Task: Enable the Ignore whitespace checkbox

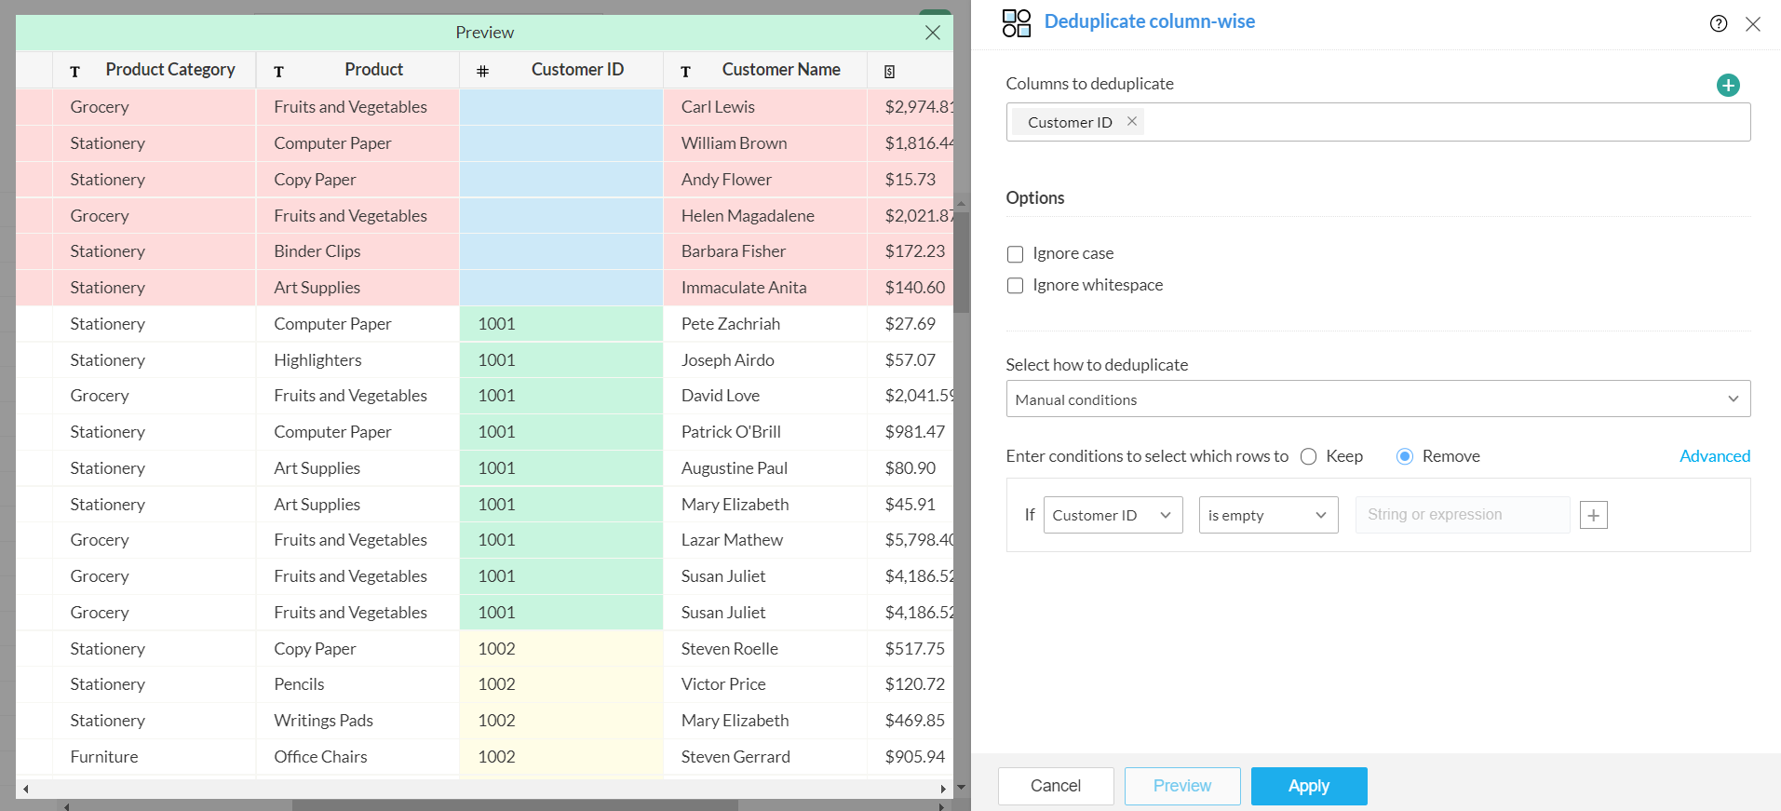Action: [1016, 286]
